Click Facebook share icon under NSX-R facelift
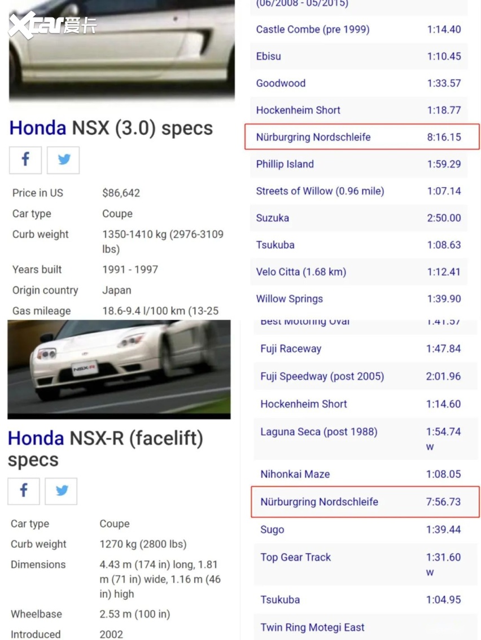This screenshot has width=481, height=640. click(23, 491)
